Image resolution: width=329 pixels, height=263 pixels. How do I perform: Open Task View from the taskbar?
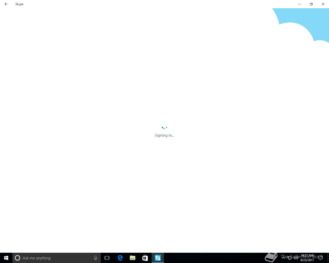pyautogui.click(x=107, y=258)
